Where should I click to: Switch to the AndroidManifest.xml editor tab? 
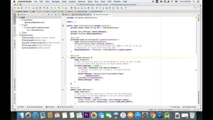(x=81, y=14)
